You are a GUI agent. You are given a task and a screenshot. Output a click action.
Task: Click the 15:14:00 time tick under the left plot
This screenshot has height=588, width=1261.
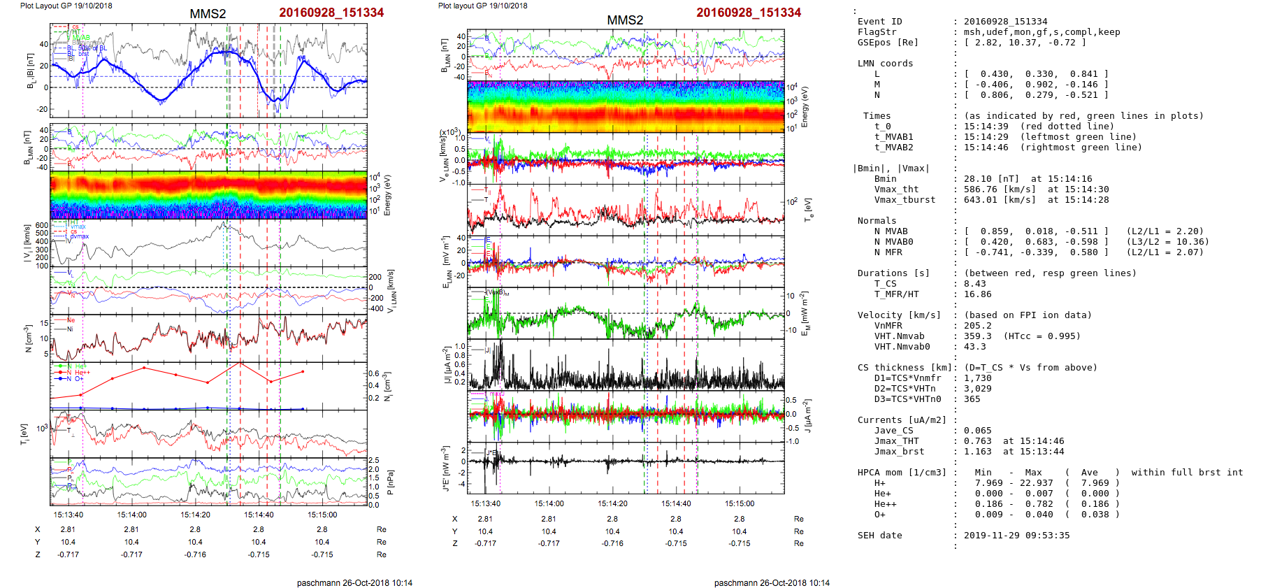click(x=131, y=515)
